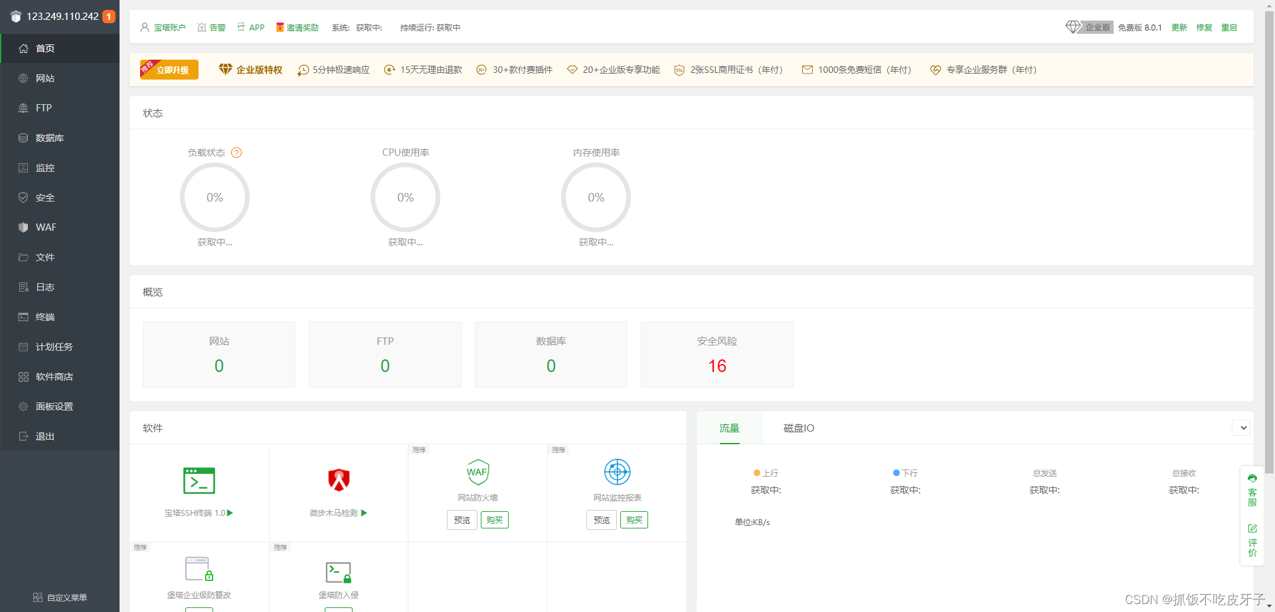Click the 网站 globe icon in sidebar
This screenshot has height=612, width=1275.
(23, 78)
